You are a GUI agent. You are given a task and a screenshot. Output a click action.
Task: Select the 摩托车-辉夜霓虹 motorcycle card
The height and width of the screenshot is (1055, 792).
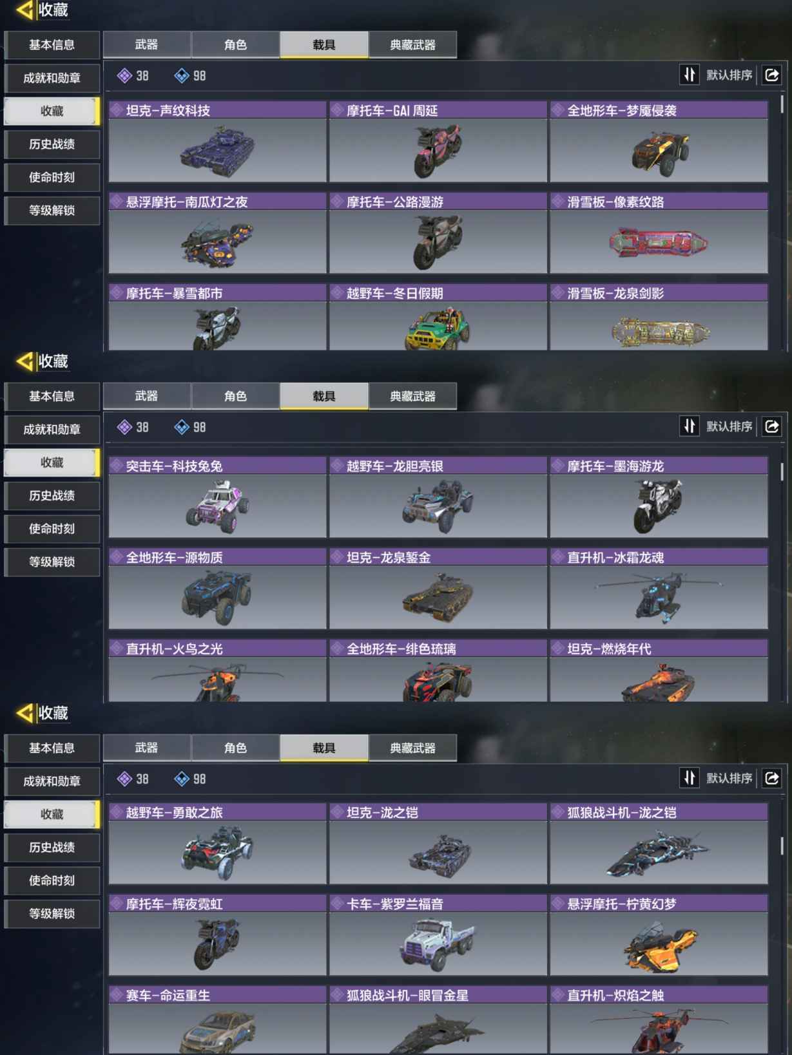click(x=217, y=935)
